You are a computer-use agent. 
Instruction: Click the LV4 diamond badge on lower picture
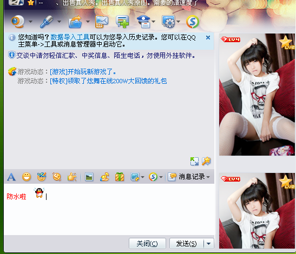(231, 179)
